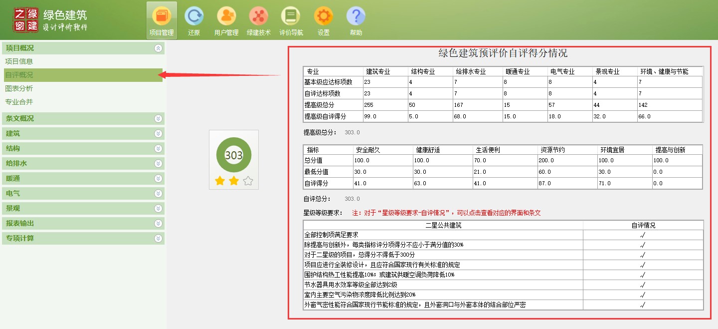Screen dimensions: 718x329
Task: Open 绿建技术 icon
Action: 259,20
